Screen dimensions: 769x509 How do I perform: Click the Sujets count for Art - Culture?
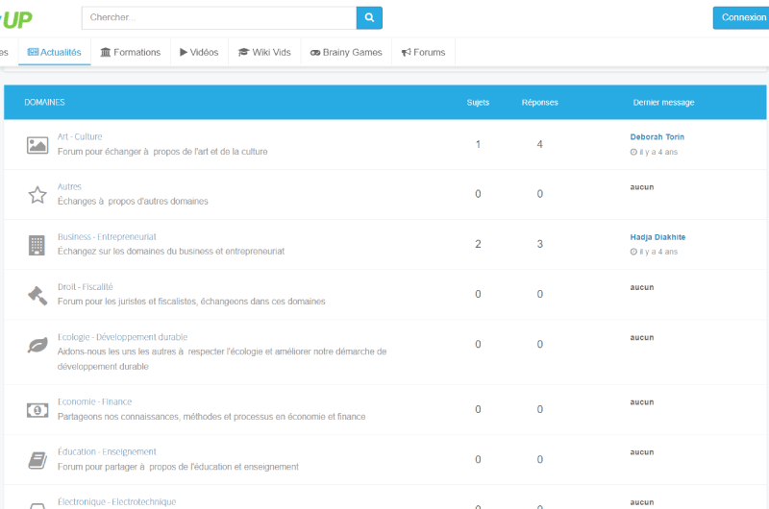click(x=478, y=144)
